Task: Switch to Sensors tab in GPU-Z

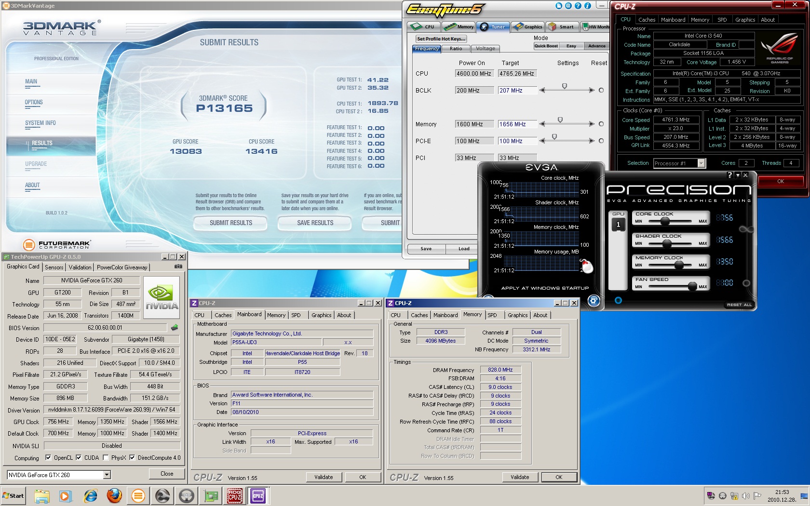Action: [54, 267]
